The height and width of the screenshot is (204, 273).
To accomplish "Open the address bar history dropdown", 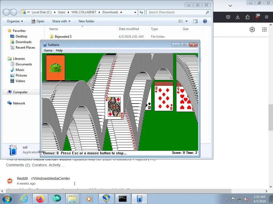I will tap(135, 12).
